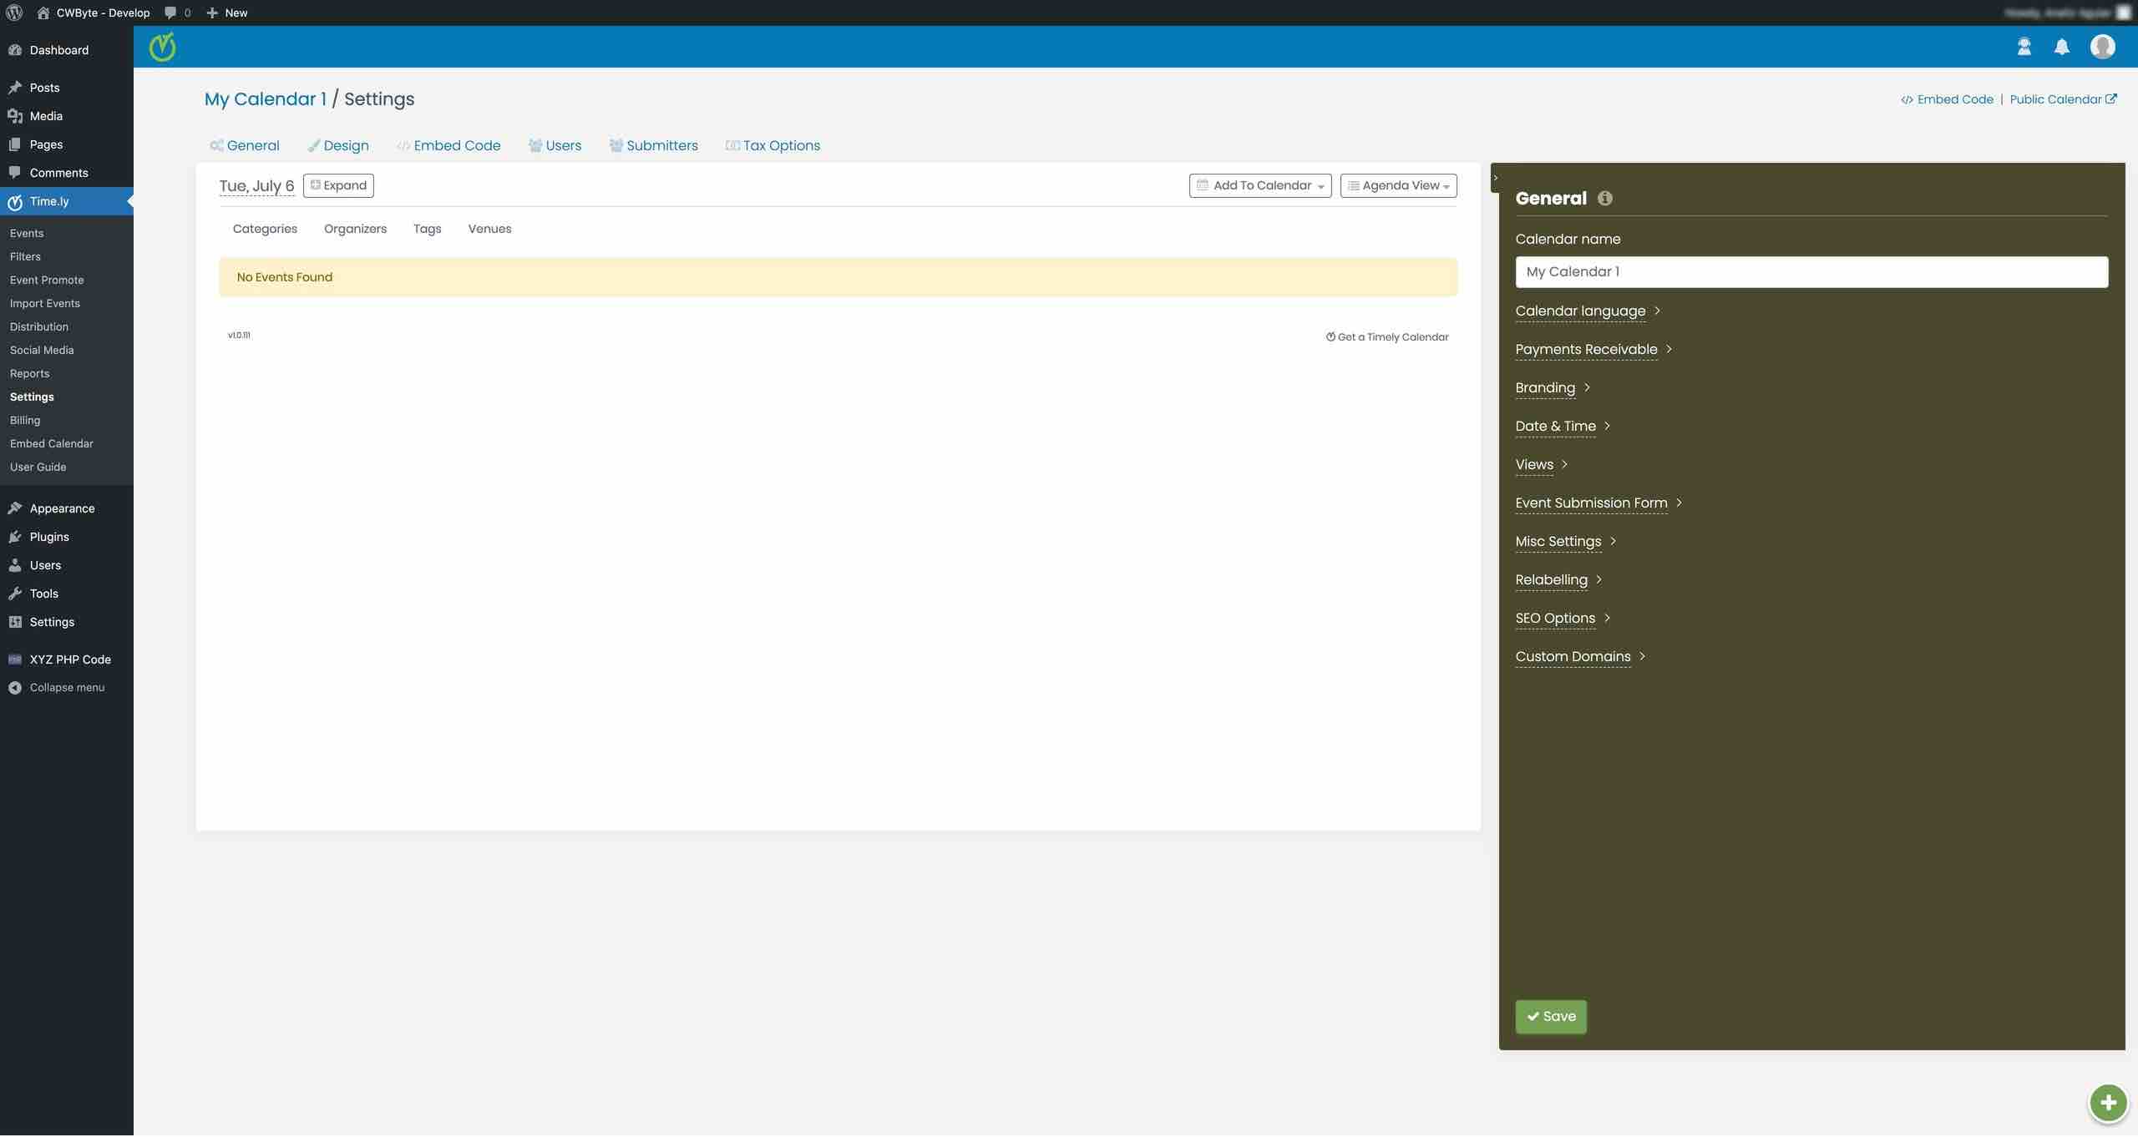Expand Payments Receivable section
Screen dimensions: 2138x1137
pos(1593,350)
